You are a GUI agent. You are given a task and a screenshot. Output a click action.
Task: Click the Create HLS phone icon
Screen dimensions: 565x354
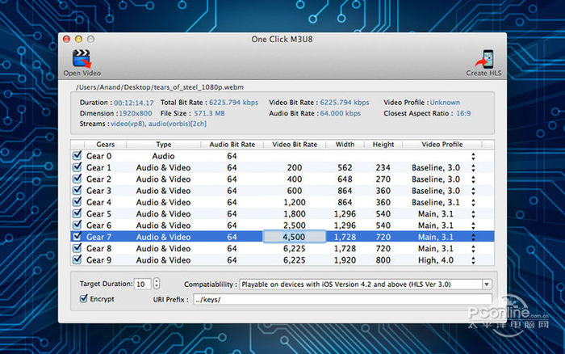[x=487, y=59]
